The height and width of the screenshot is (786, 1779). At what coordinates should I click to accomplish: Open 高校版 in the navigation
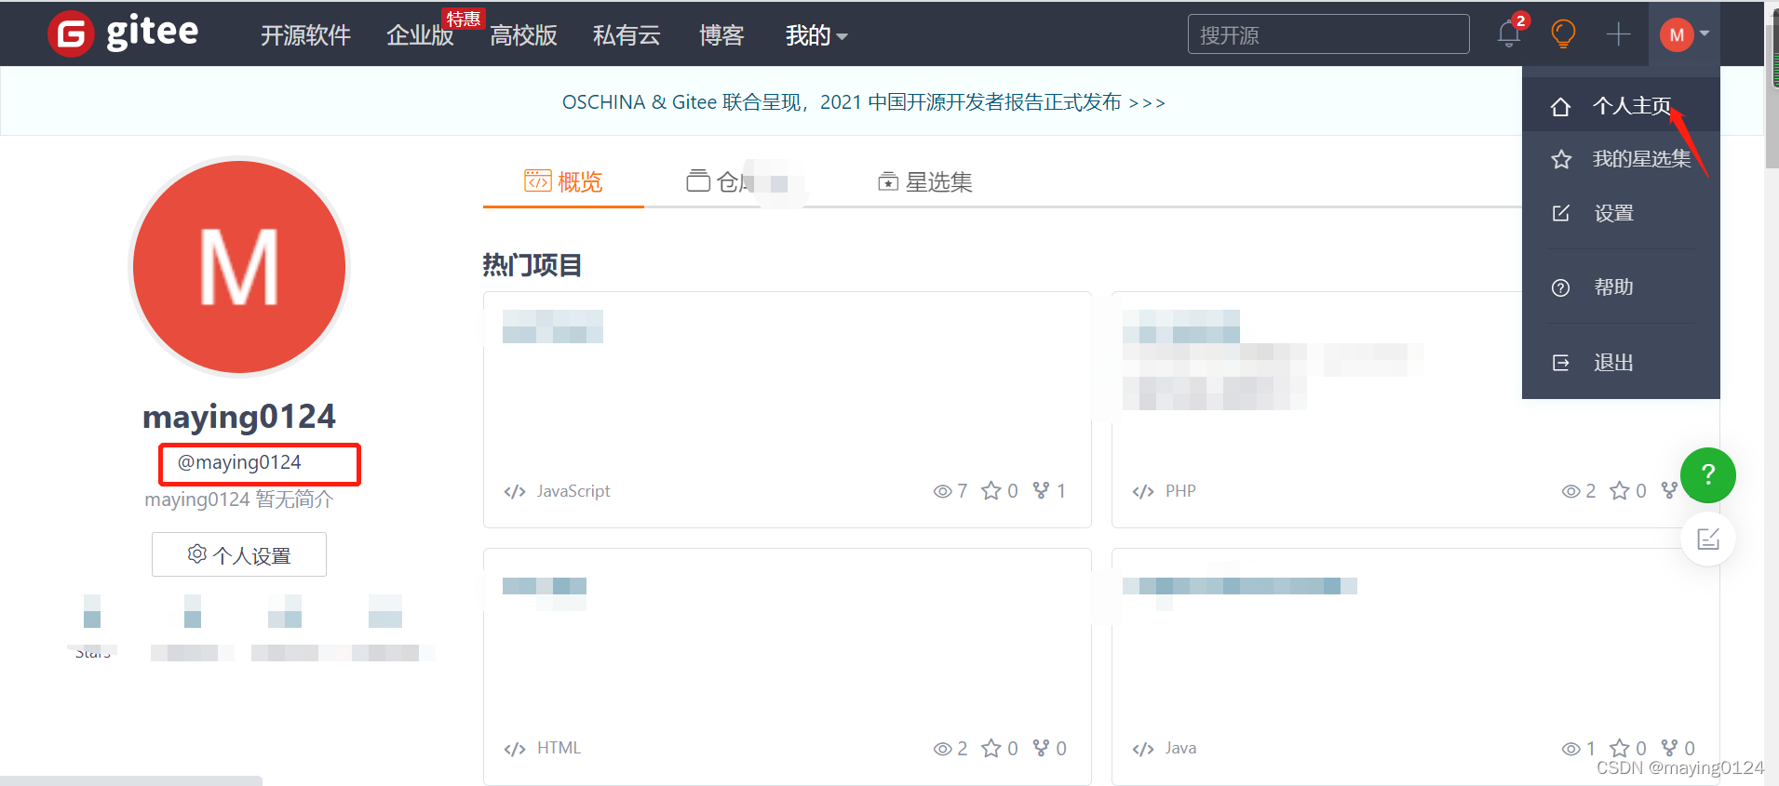(x=523, y=35)
